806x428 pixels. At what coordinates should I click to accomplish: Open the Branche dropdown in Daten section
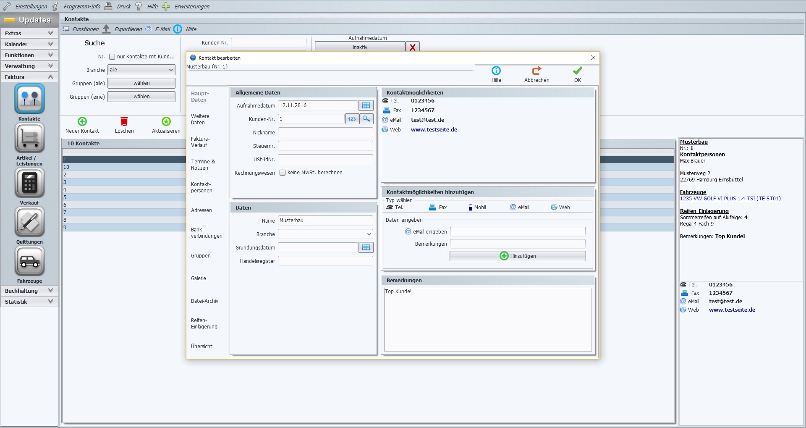click(x=325, y=234)
